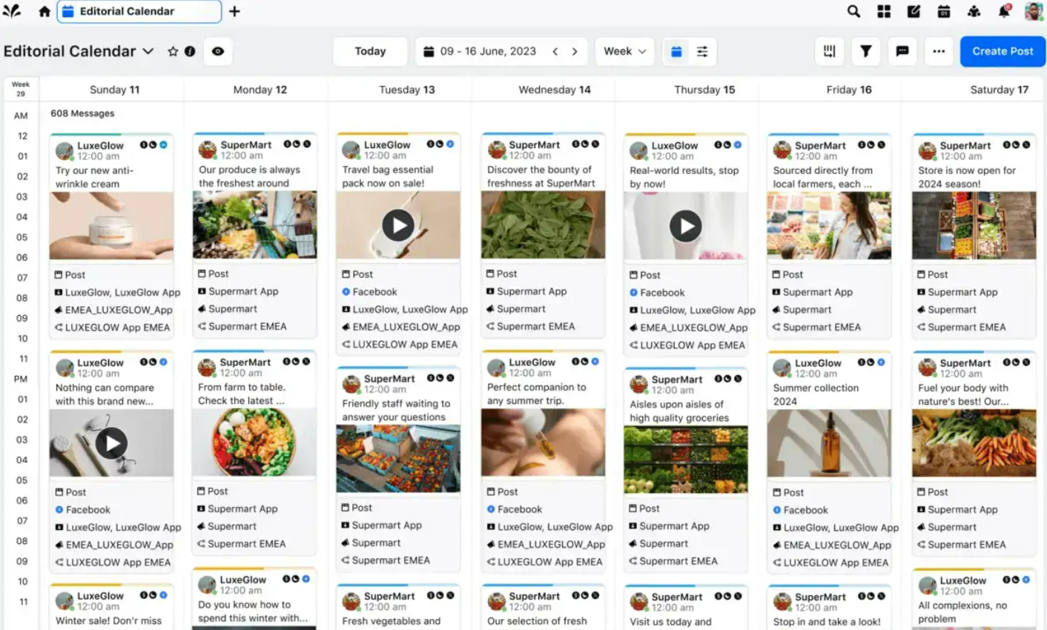
Task: Open the comments chat icon near Create Post
Action: click(x=902, y=51)
